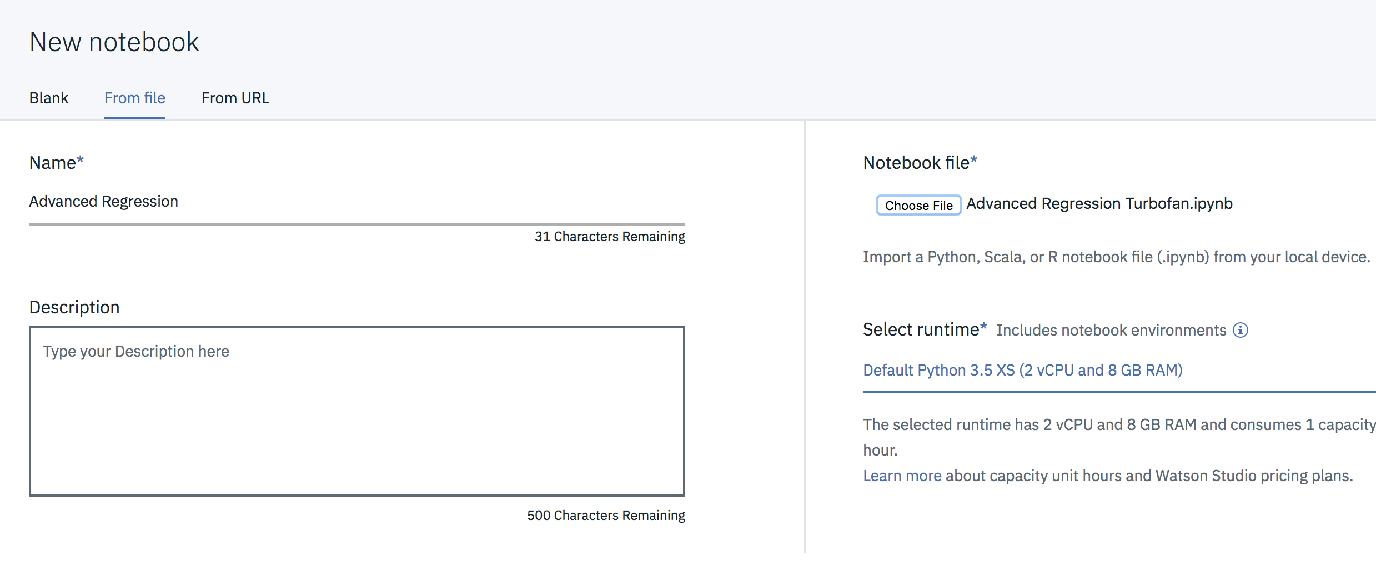Switch to the Blank tab
This screenshot has width=1376, height=580.
49,98
